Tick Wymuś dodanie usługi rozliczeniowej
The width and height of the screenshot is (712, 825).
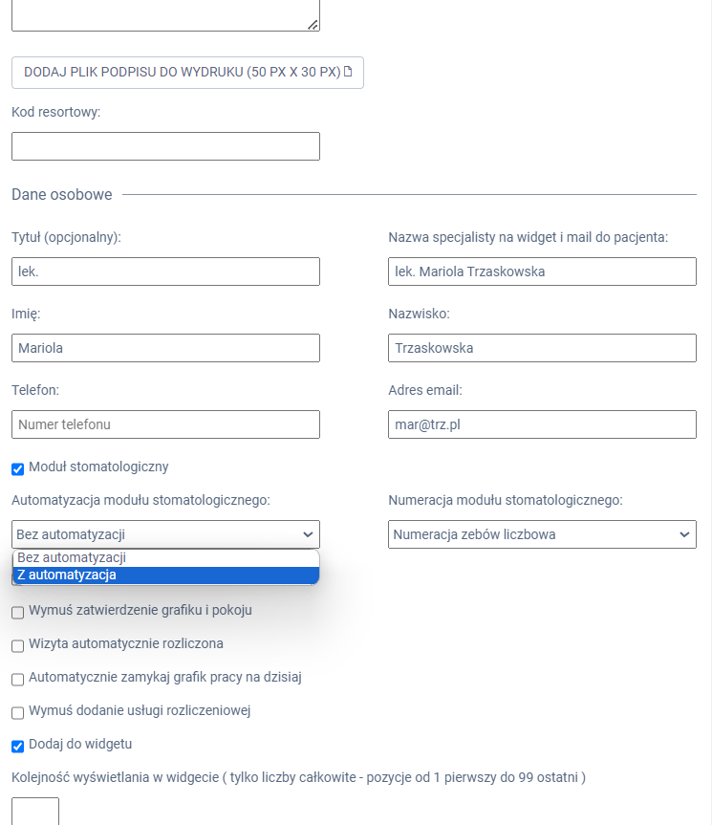(x=18, y=713)
